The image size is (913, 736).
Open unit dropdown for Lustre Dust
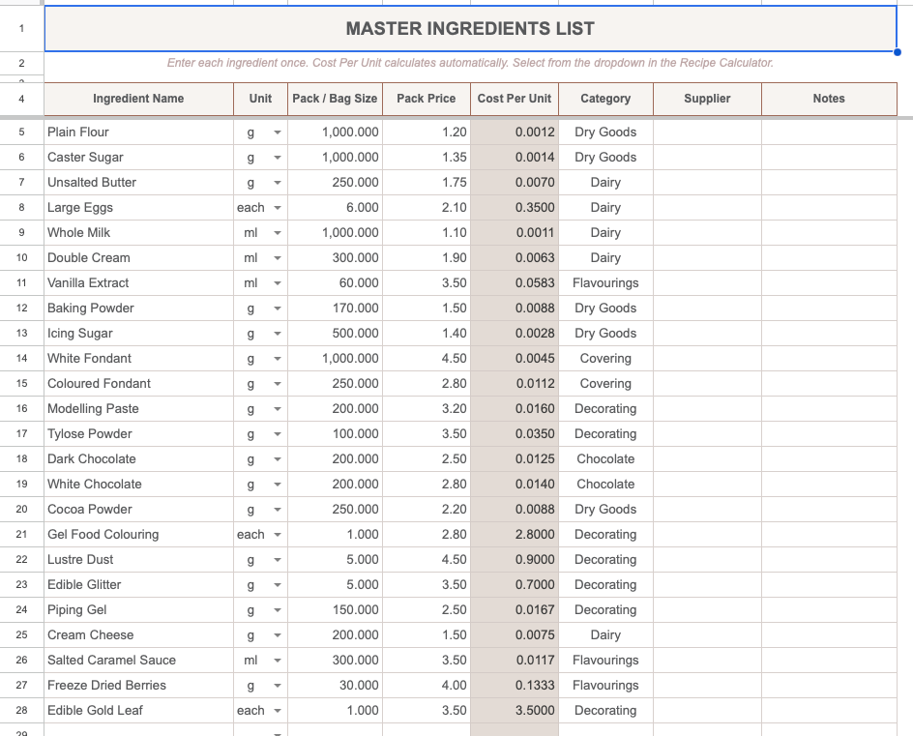pos(278,560)
